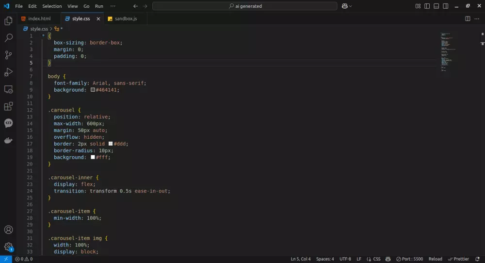Click Reload in the status bar

(435, 259)
